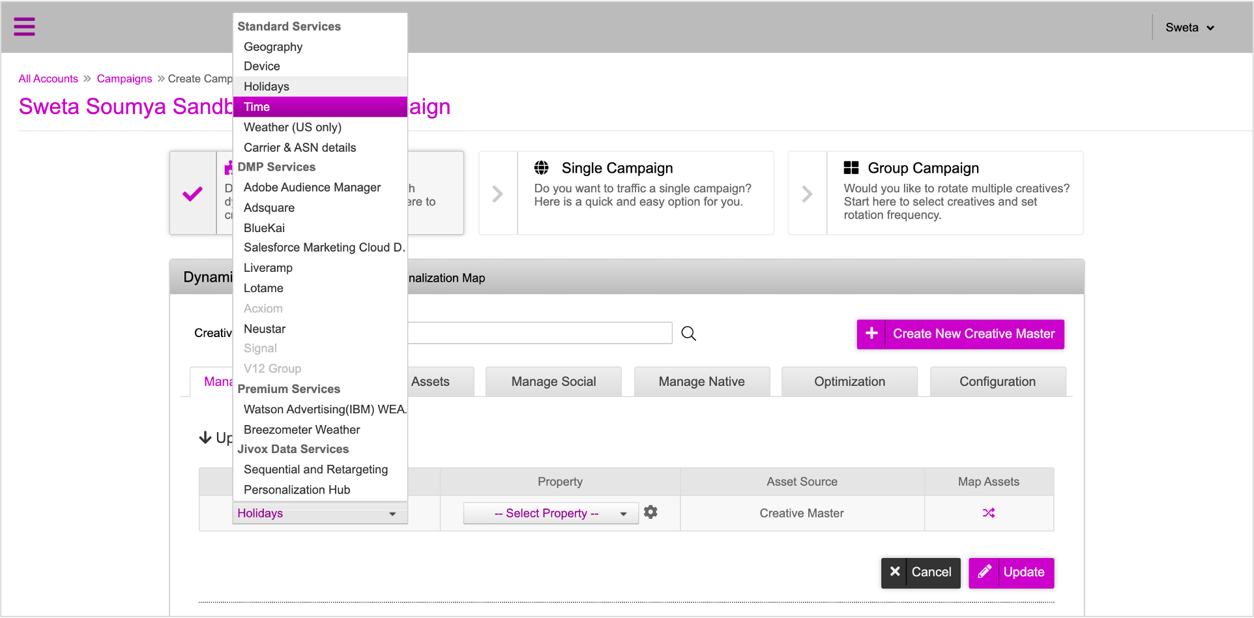This screenshot has width=1254, height=618.
Task: Click Create New Creative Master button
Action: tap(960, 334)
